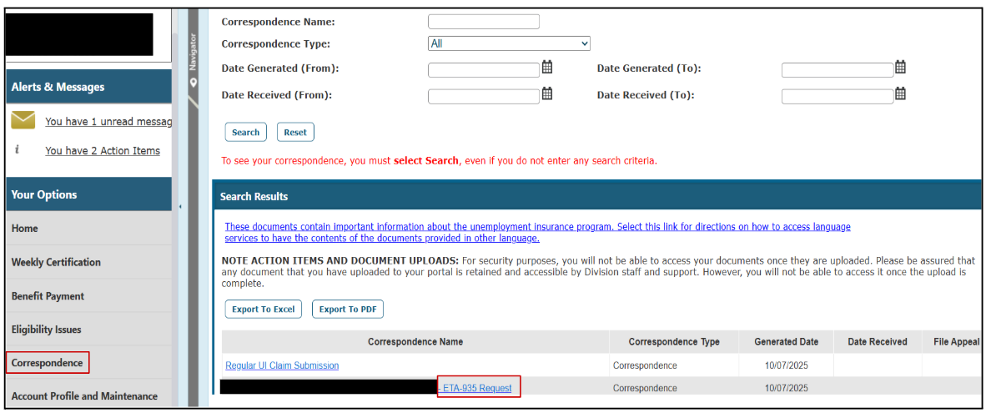Click the Action Items info icon

[x=18, y=150]
